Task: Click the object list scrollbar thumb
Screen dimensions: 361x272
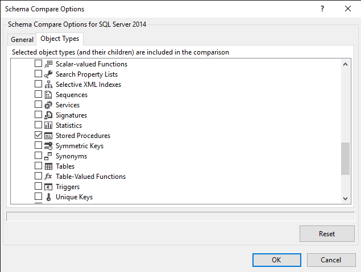Action: (345, 158)
